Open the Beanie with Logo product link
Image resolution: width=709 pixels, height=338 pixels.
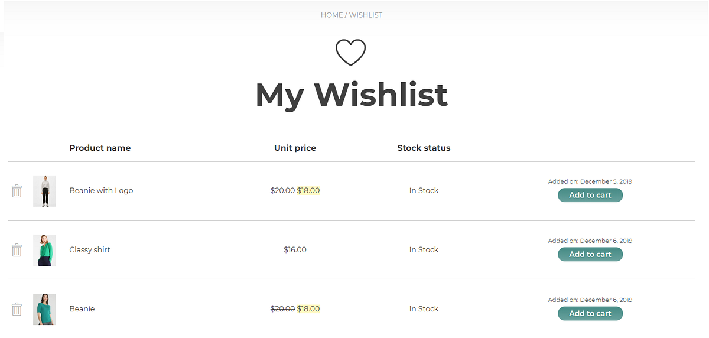click(x=101, y=190)
